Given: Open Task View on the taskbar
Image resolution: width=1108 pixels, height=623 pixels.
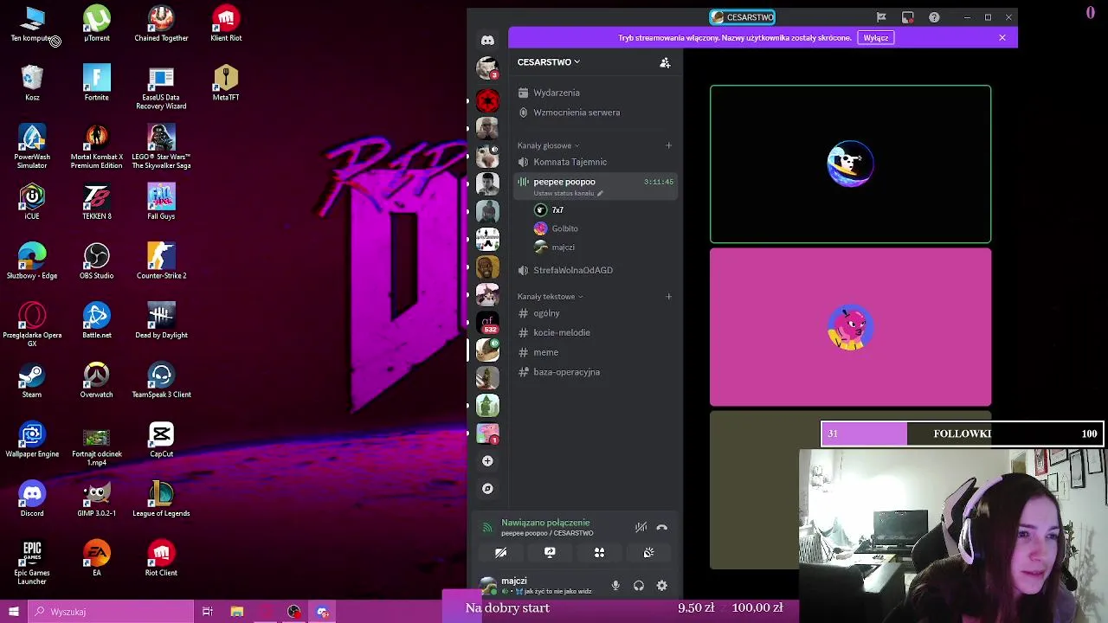Looking at the screenshot, I should coord(208,612).
